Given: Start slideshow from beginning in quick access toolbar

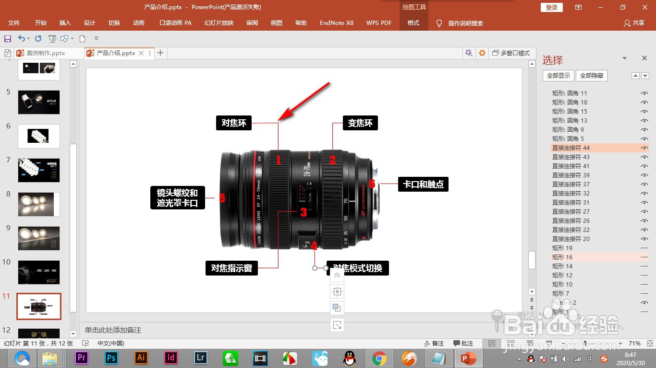Looking at the screenshot, I should pyautogui.click(x=52, y=39).
